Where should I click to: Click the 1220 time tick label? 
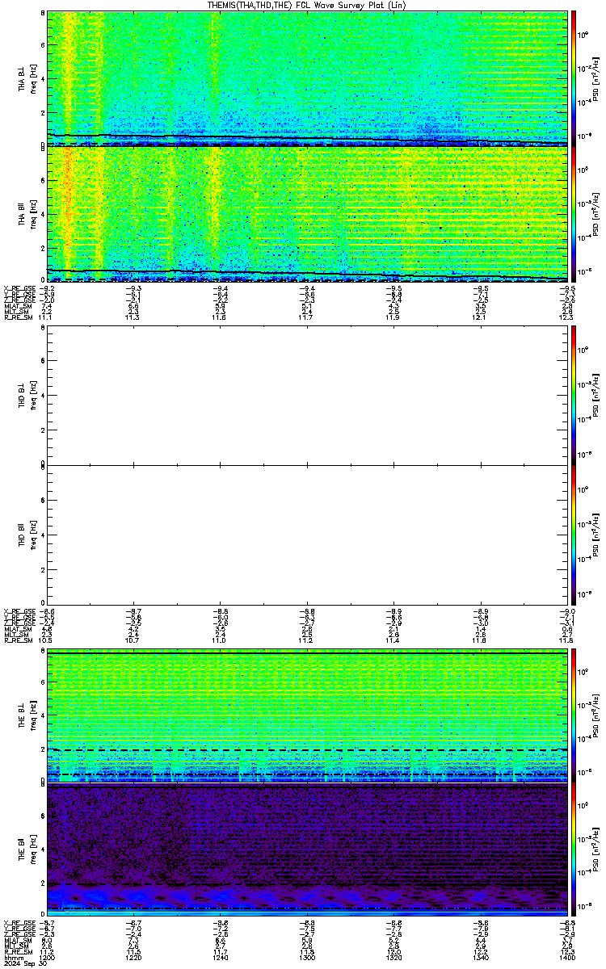(x=134, y=956)
